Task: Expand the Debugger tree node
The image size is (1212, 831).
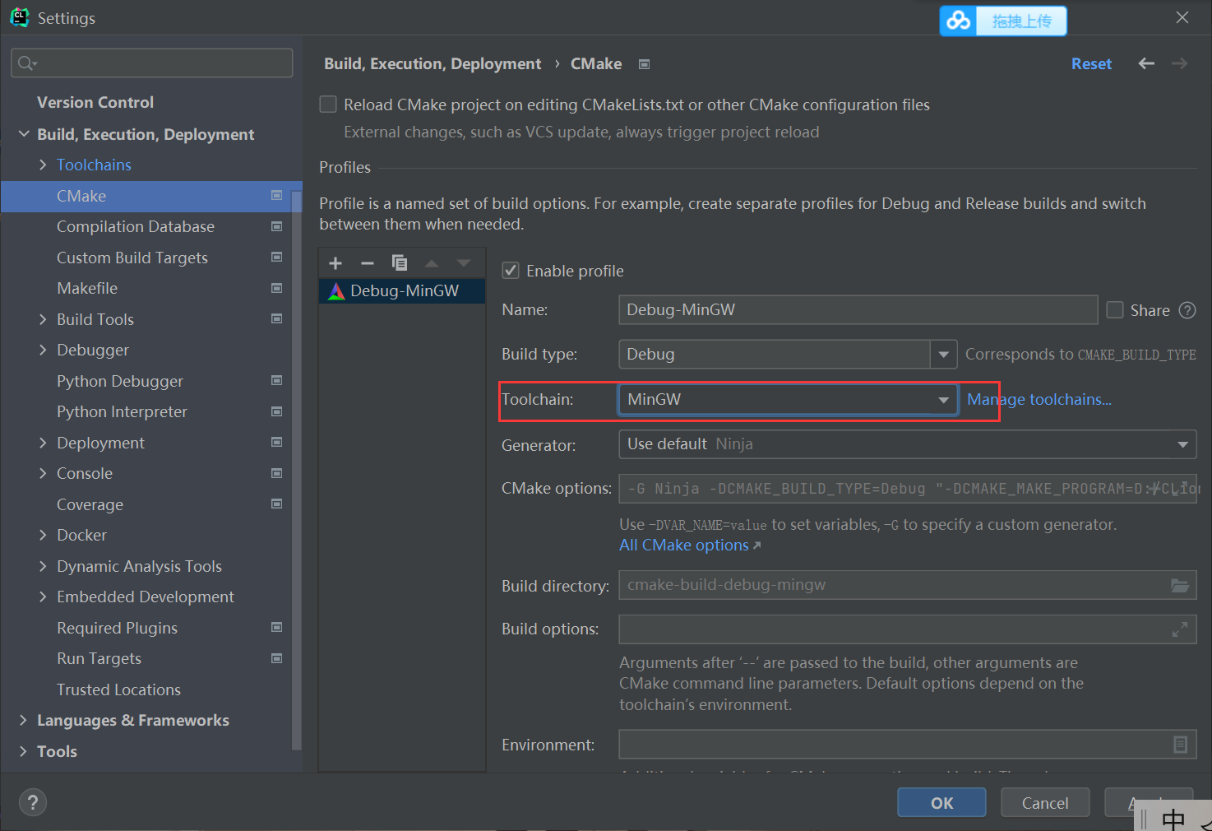Action: [43, 350]
